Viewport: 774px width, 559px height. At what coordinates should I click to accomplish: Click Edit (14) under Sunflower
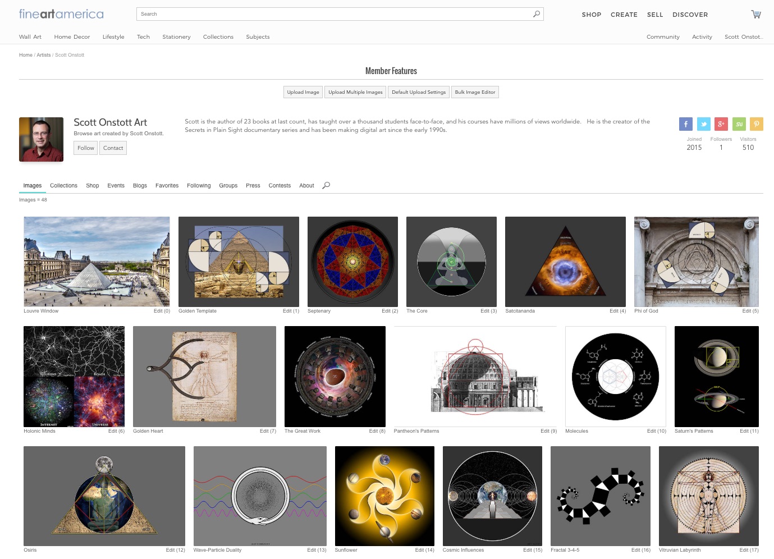[x=424, y=550]
